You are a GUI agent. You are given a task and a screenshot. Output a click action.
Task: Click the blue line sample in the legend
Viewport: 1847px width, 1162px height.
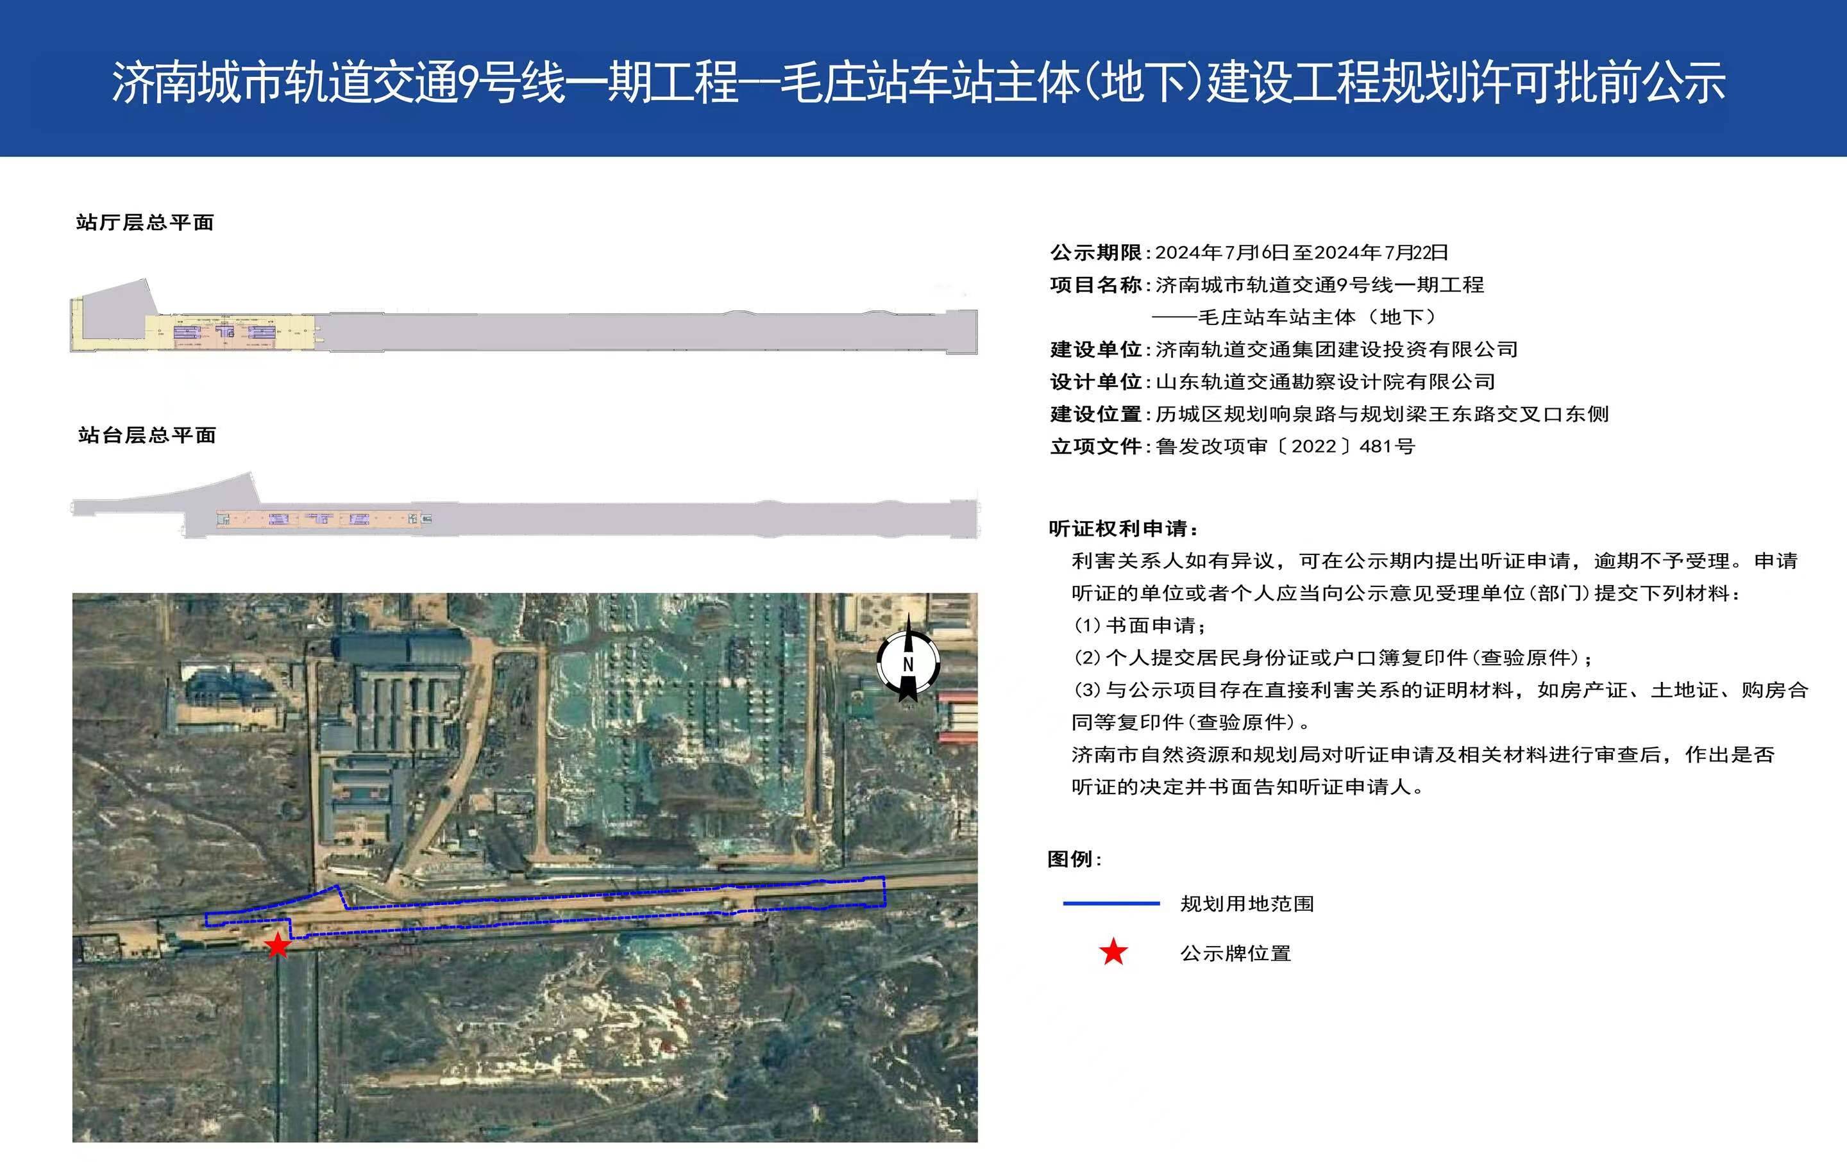click(1111, 904)
